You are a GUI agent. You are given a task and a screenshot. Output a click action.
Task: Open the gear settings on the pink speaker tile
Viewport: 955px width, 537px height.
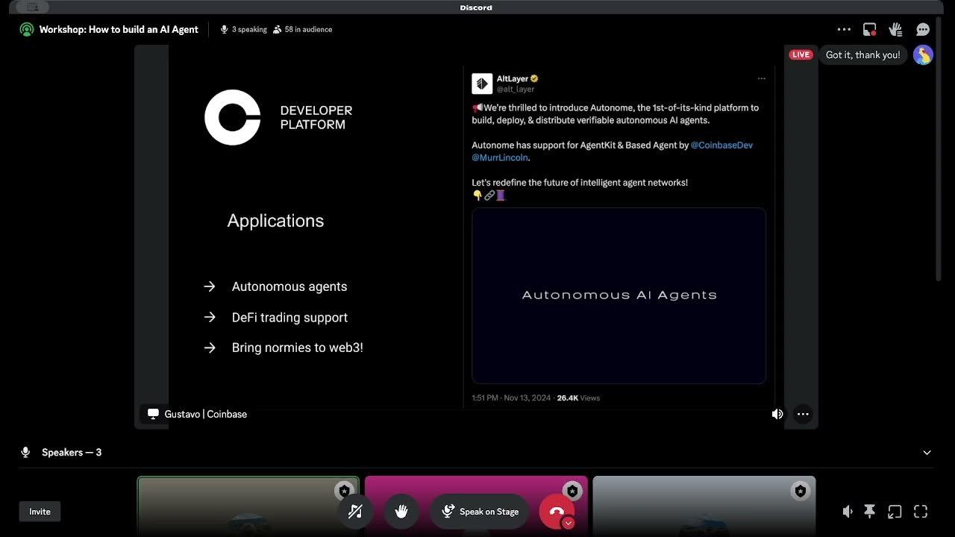pos(572,491)
